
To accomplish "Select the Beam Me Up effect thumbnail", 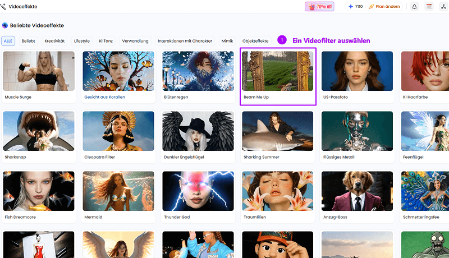I will (278, 71).
